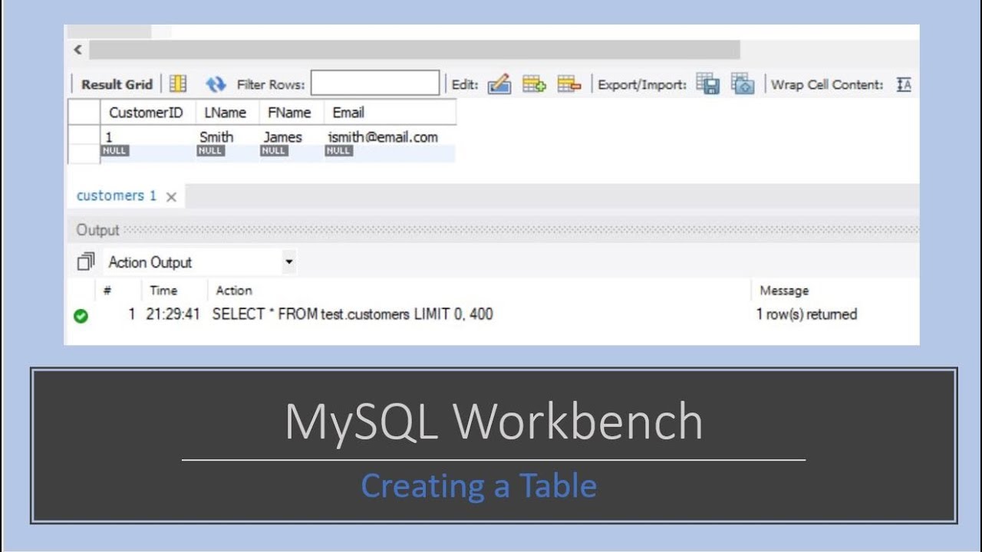The image size is (982, 552).
Task: Click the NULL cell under CustomerID
Action: click(147, 152)
